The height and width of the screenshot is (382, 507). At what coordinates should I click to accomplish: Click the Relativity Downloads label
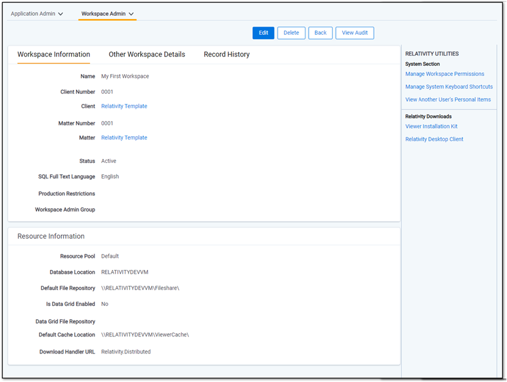coord(428,117)
